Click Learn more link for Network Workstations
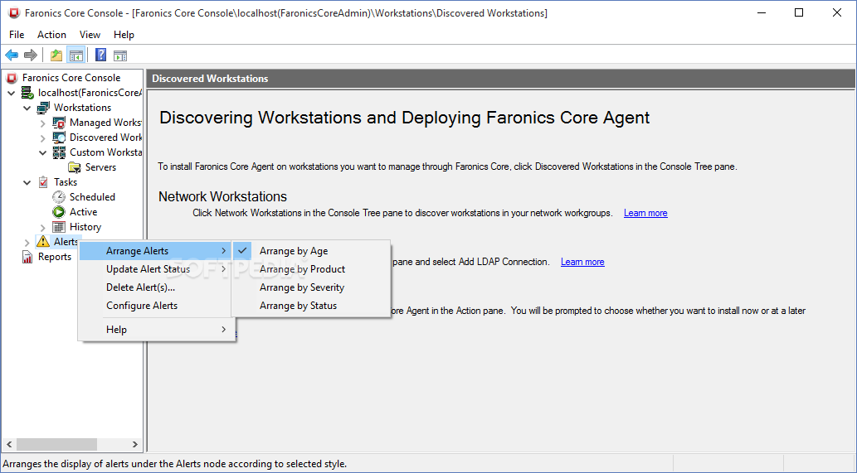This screenshot has height=473, width=857. coord(645,213)
